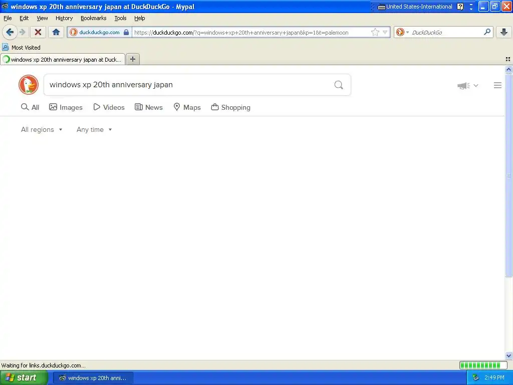The image size is (513, 385).
Task: Open the View menu
Action: (42, 18)
